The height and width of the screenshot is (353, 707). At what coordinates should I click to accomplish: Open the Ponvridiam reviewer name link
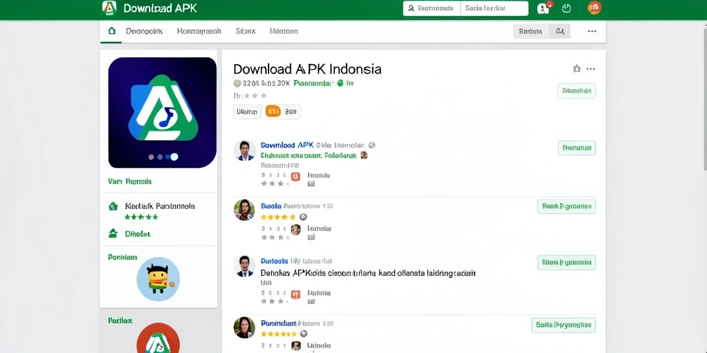pos(279,323)
